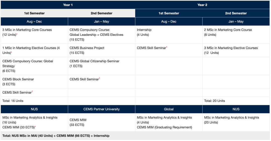271x141 pixels.
Task: Select the 1st Semester header under Year 1
Action: (34, 13)
